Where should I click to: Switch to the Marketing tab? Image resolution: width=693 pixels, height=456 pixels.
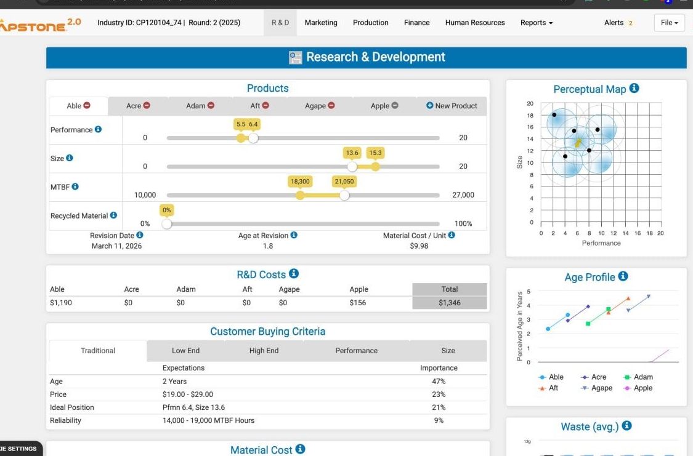321,23
